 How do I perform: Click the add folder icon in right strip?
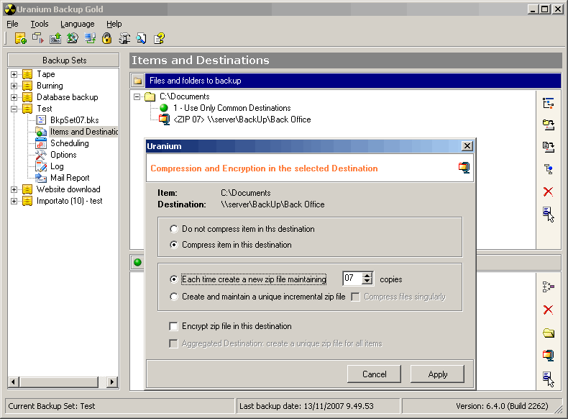(x=548, y=125)
